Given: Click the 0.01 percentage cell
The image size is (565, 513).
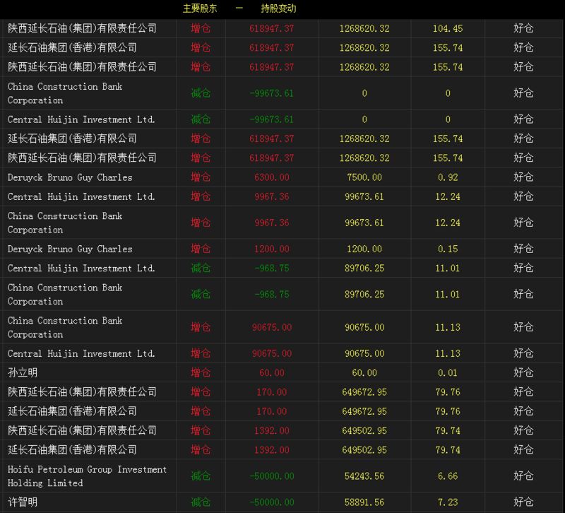Looking at the screenshot, I should pyautogui.click(x=448, y=373).
